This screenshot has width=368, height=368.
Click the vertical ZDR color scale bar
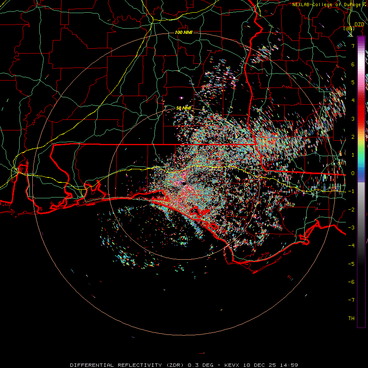361,182
